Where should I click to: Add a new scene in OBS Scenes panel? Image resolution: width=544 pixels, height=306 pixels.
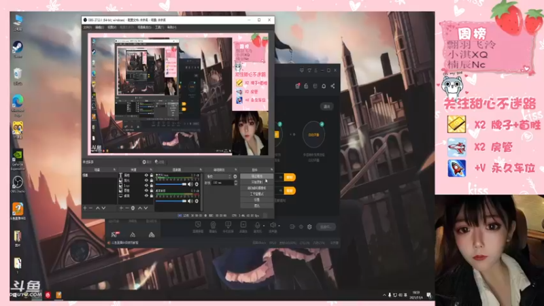click(84, 208)
